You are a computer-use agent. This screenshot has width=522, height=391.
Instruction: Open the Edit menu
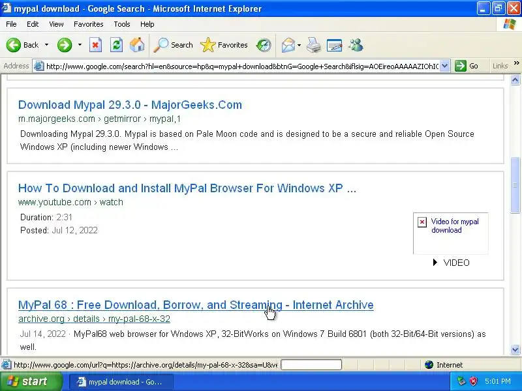(x=33, y=24)
